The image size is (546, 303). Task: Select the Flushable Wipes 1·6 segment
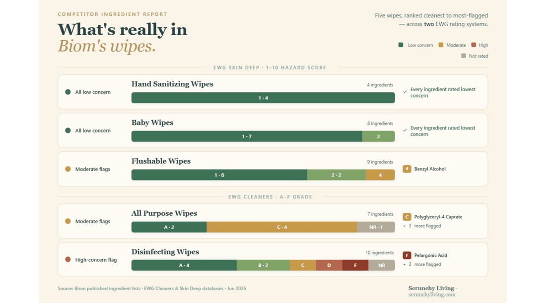(x=219, y=175)
